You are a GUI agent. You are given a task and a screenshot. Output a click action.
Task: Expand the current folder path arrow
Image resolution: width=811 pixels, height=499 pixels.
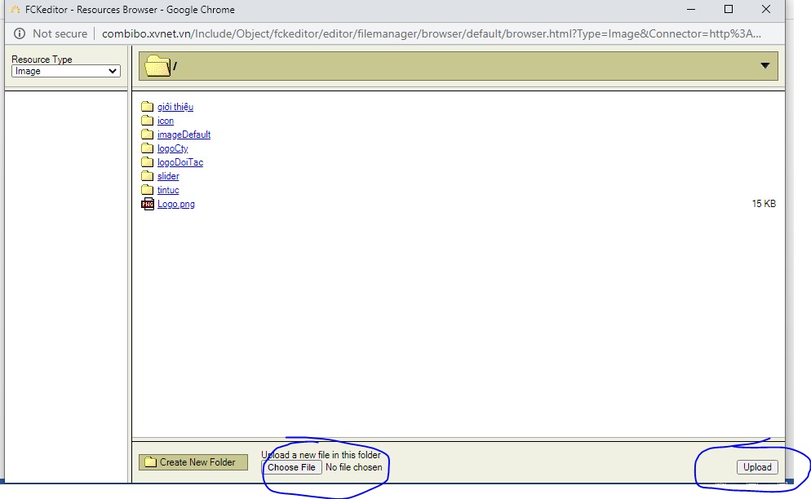tap(764, 66)
